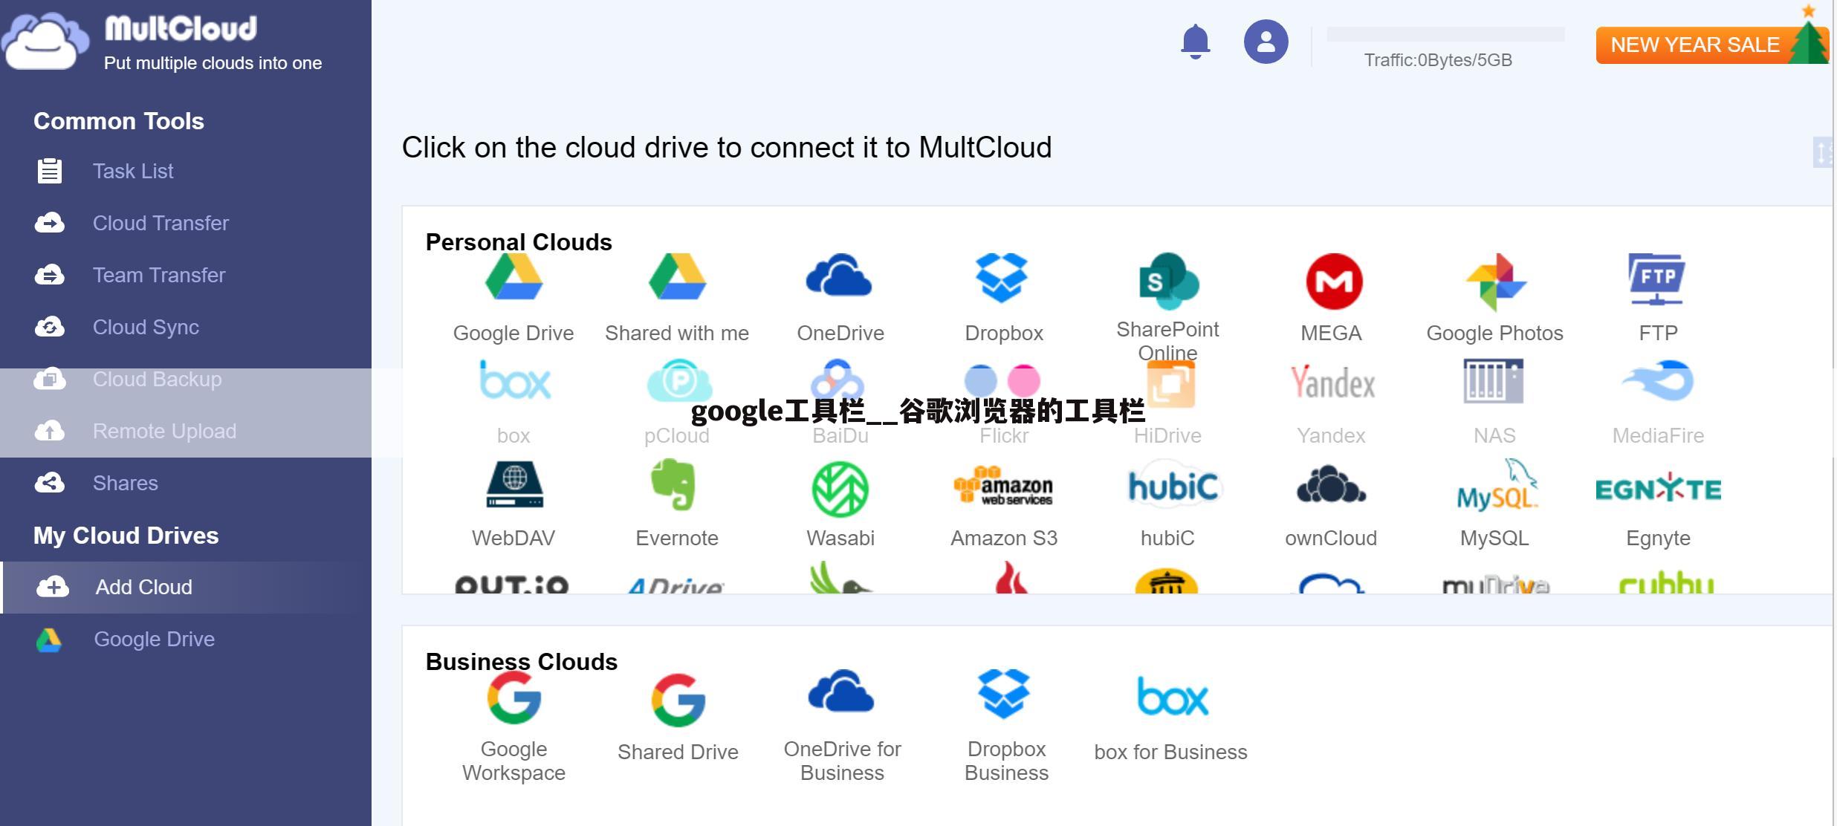Select the pCloud icon
1837x826 pixels.
tap(678, 382)
